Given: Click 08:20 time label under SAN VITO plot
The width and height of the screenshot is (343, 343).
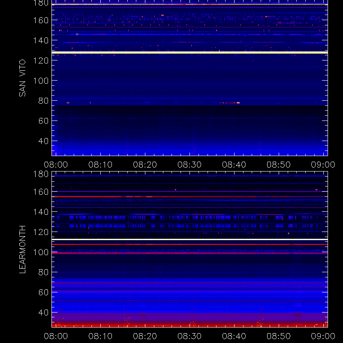Looking at the screenshot, I should click(x=145, y=165).
